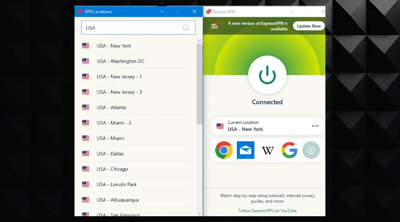The image size is (400, 222).
Task: Open the Google shortcut icon
Action: coord(289,150)
